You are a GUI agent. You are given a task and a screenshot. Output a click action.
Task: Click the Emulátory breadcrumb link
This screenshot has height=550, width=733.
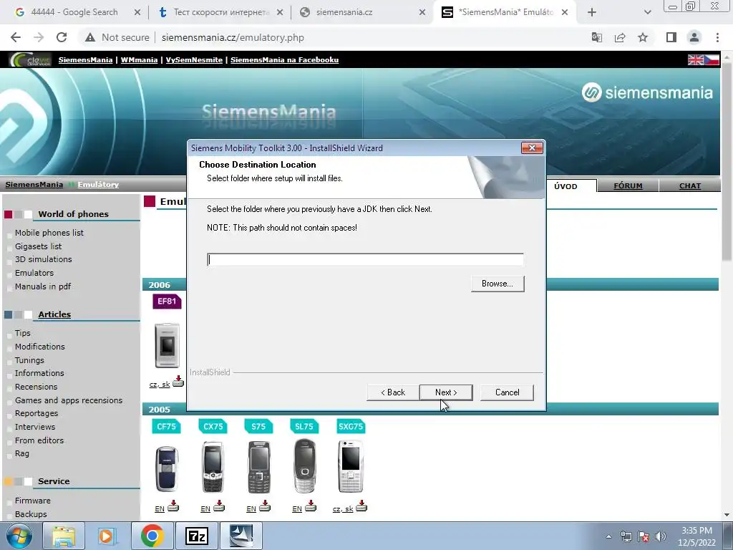98,185
